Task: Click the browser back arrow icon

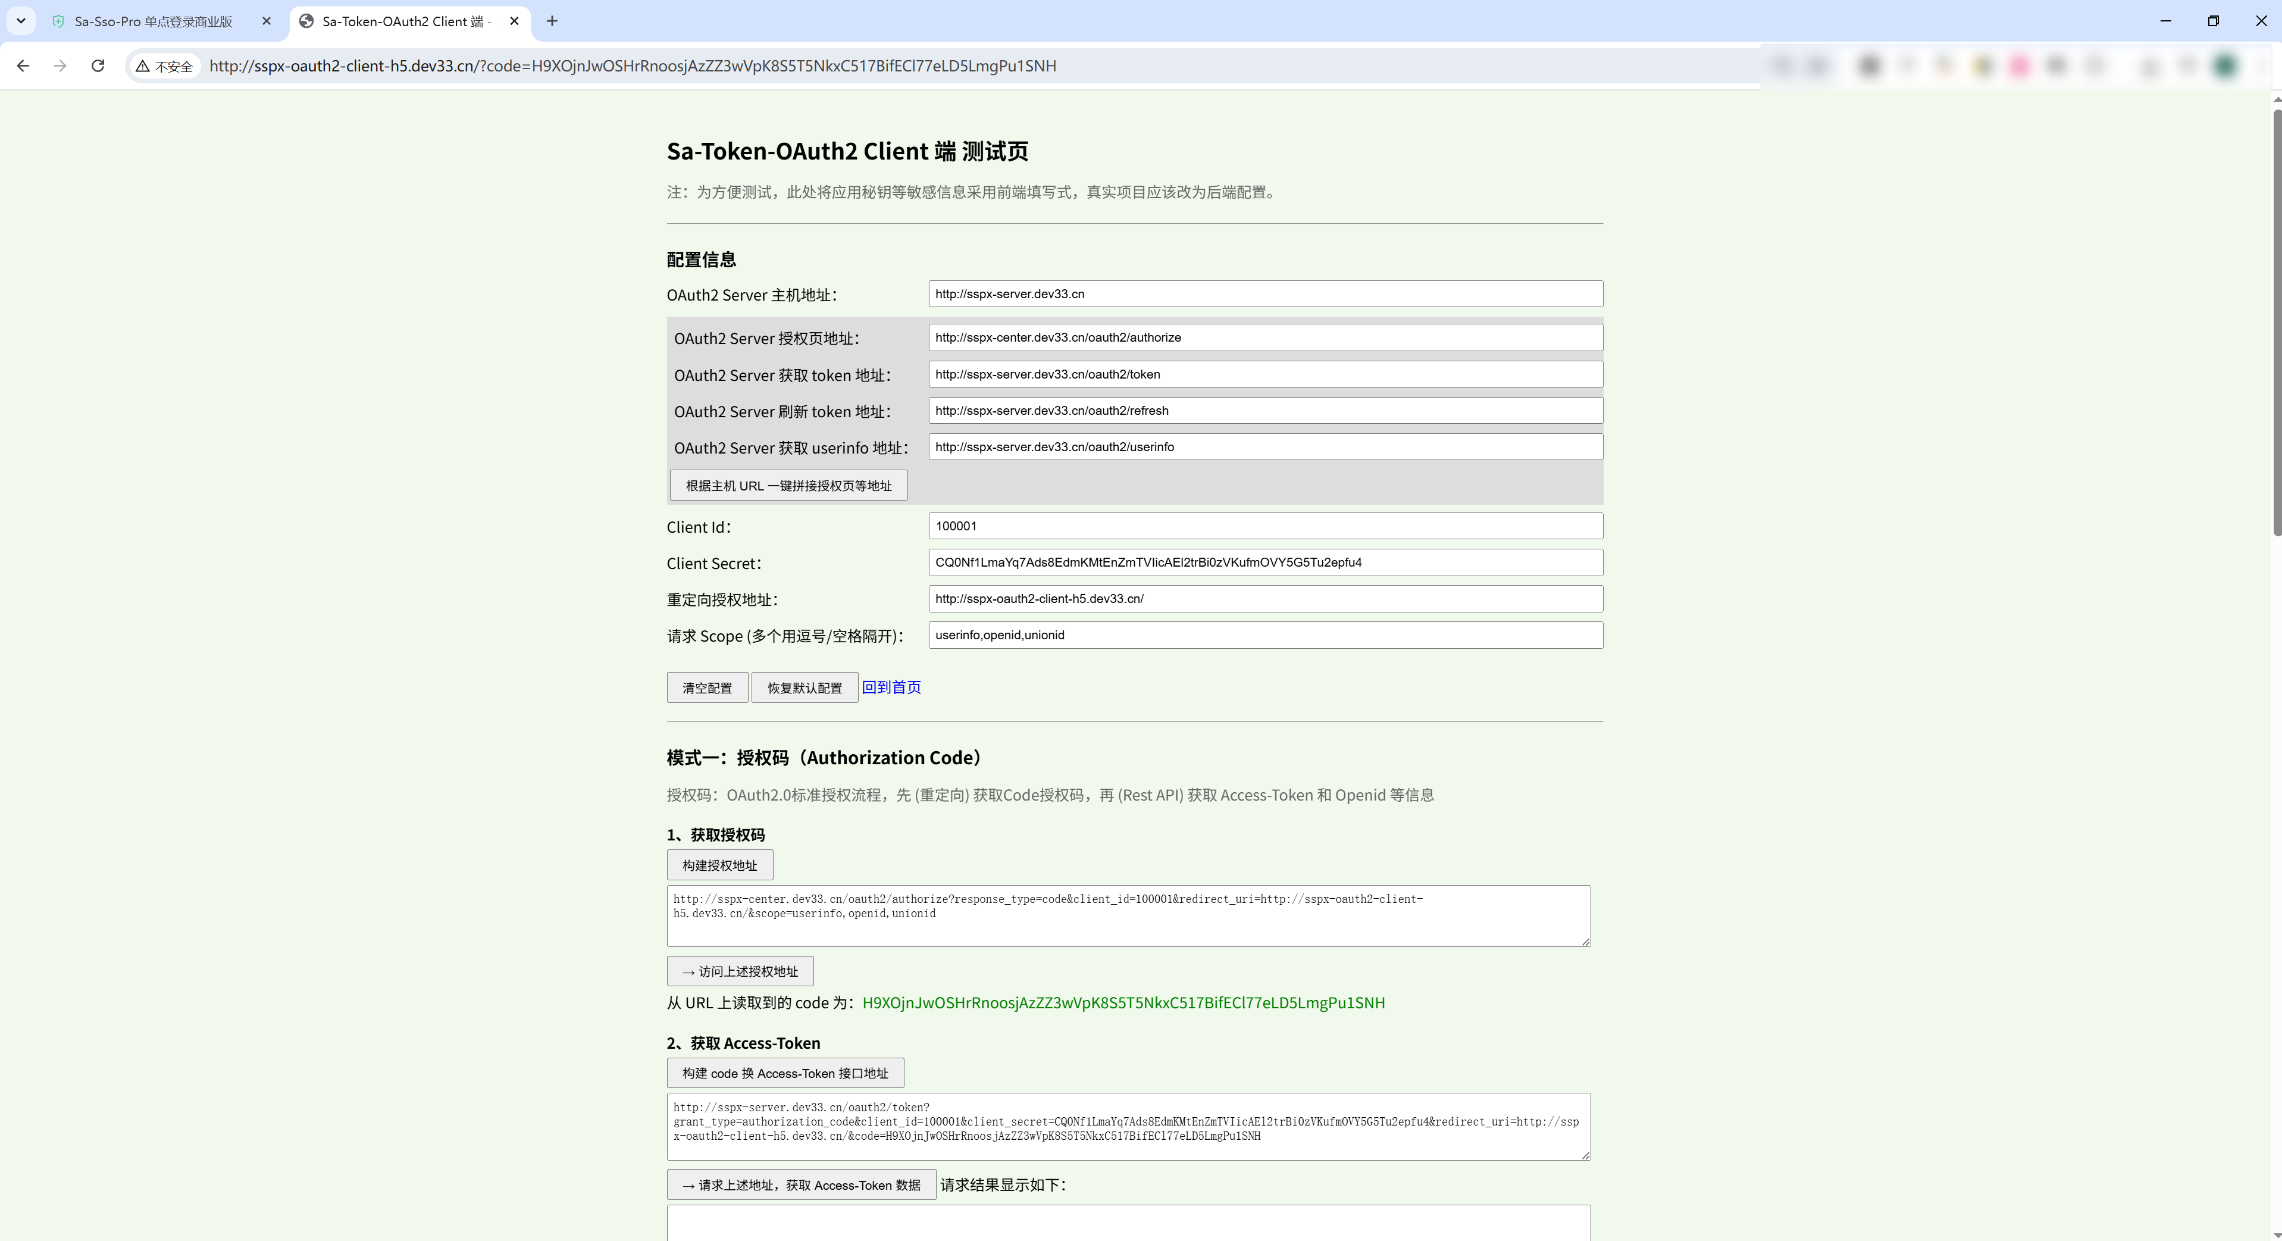Action: [x=23, y=65]
